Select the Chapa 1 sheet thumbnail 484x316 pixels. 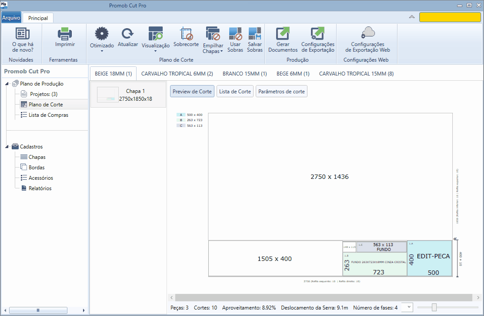tap(128, 95)
